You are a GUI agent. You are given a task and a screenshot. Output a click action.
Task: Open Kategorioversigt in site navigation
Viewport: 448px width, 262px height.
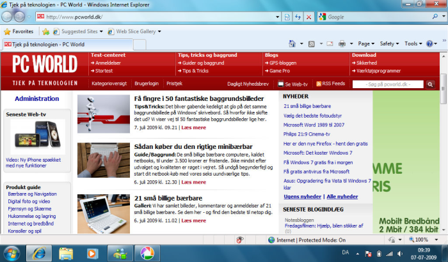tap(109, 84)
